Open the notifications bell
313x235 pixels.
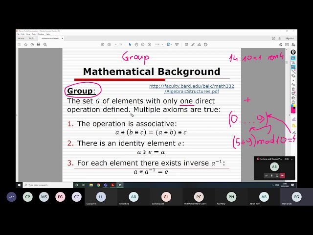point(279,38)
